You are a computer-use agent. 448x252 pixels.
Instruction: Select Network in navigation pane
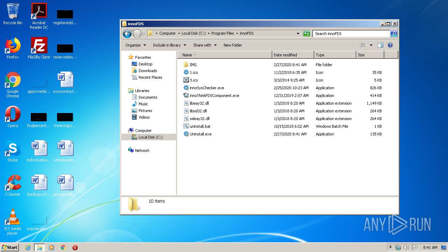click(139, 150)
